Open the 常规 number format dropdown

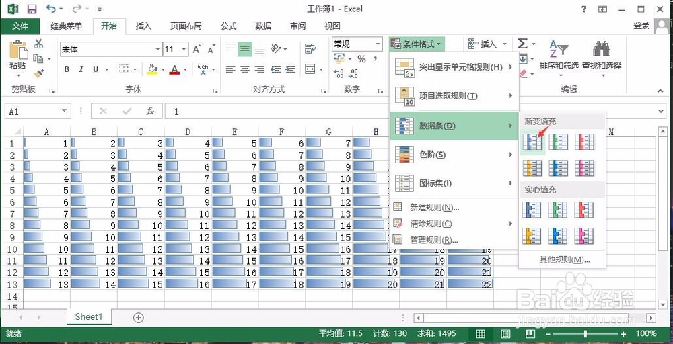click(x=378, y=44)
